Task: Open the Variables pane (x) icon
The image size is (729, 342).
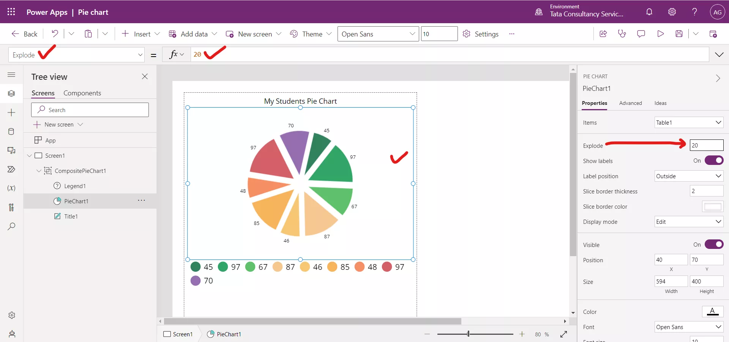Action: tap(11, 188)
